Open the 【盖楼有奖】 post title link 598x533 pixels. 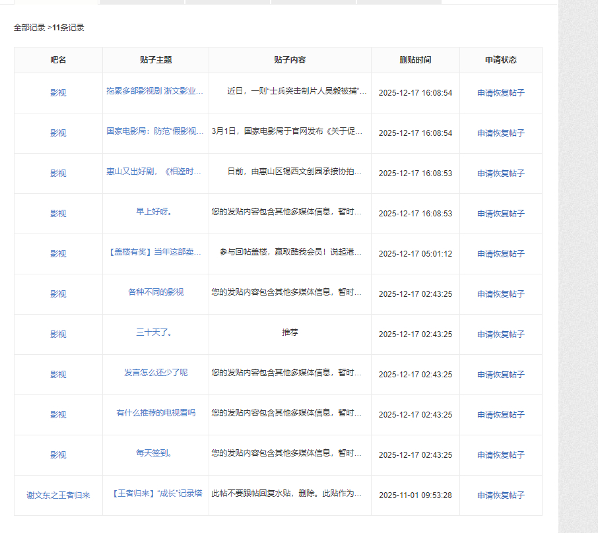pos(155,252)
